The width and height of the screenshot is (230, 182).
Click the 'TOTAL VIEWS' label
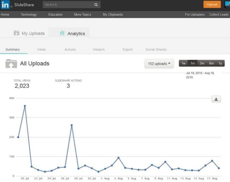tap(22, 81)
